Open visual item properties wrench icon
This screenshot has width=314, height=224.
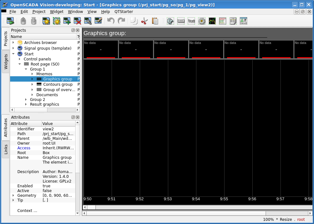pos(88,21)
